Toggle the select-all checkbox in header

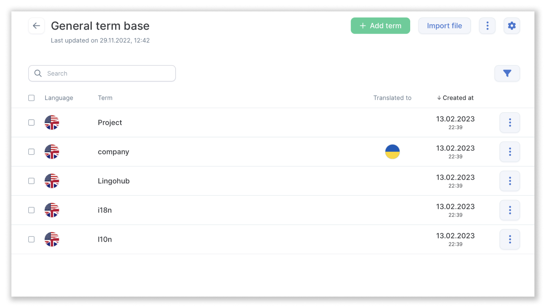(x=32, y=98)
